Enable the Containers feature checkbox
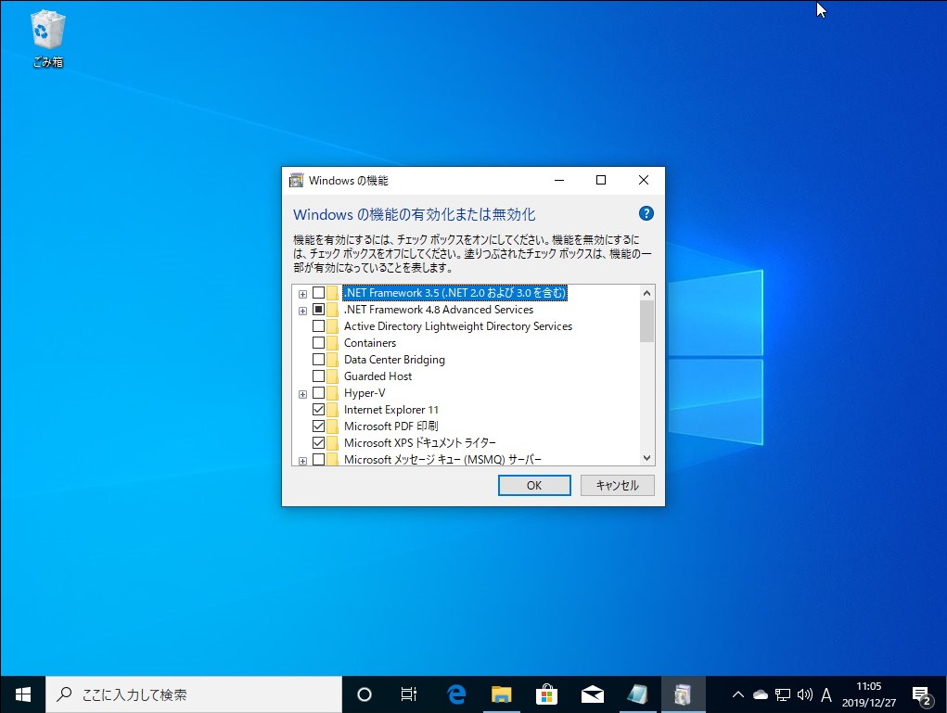 [319, 342]
